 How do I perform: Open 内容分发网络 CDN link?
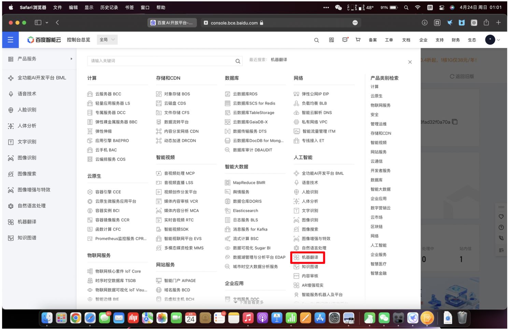181,131
